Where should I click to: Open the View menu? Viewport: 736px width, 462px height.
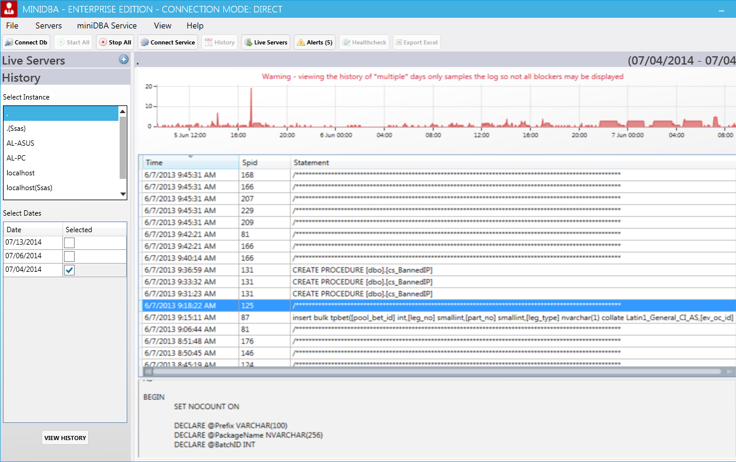coord(162,25)
